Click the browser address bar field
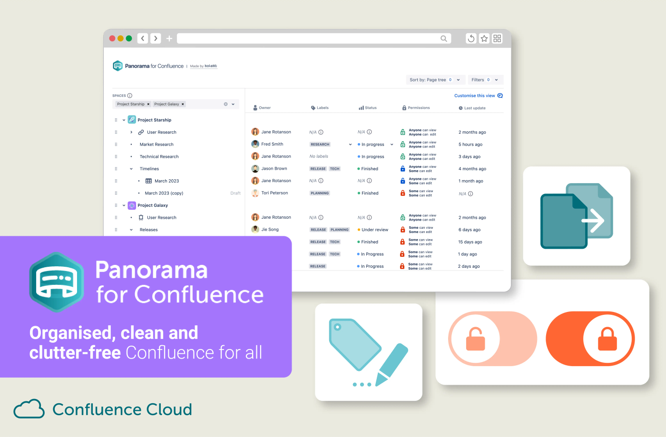Image resolution: width=666 pixels, height=437 pixels. 314,39
